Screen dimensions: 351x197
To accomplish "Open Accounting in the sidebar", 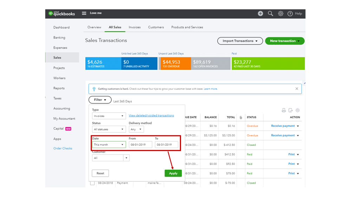I will point(61,109).
